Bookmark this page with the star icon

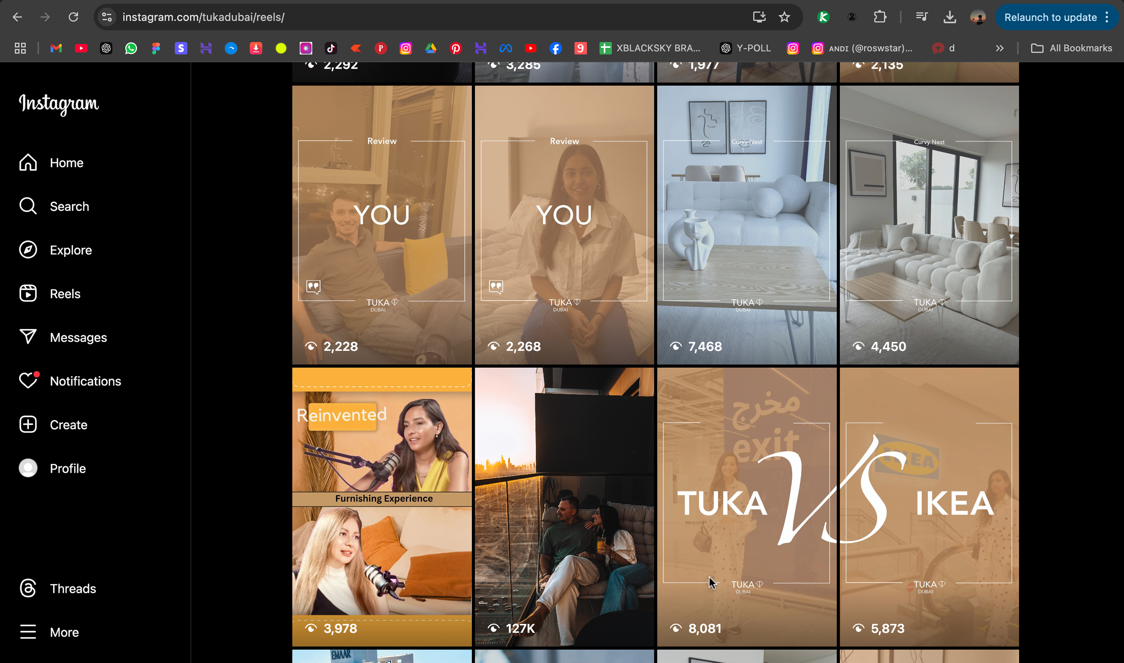point(784,17)
